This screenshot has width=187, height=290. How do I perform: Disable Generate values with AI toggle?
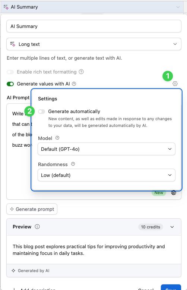[x=10, y=84]
